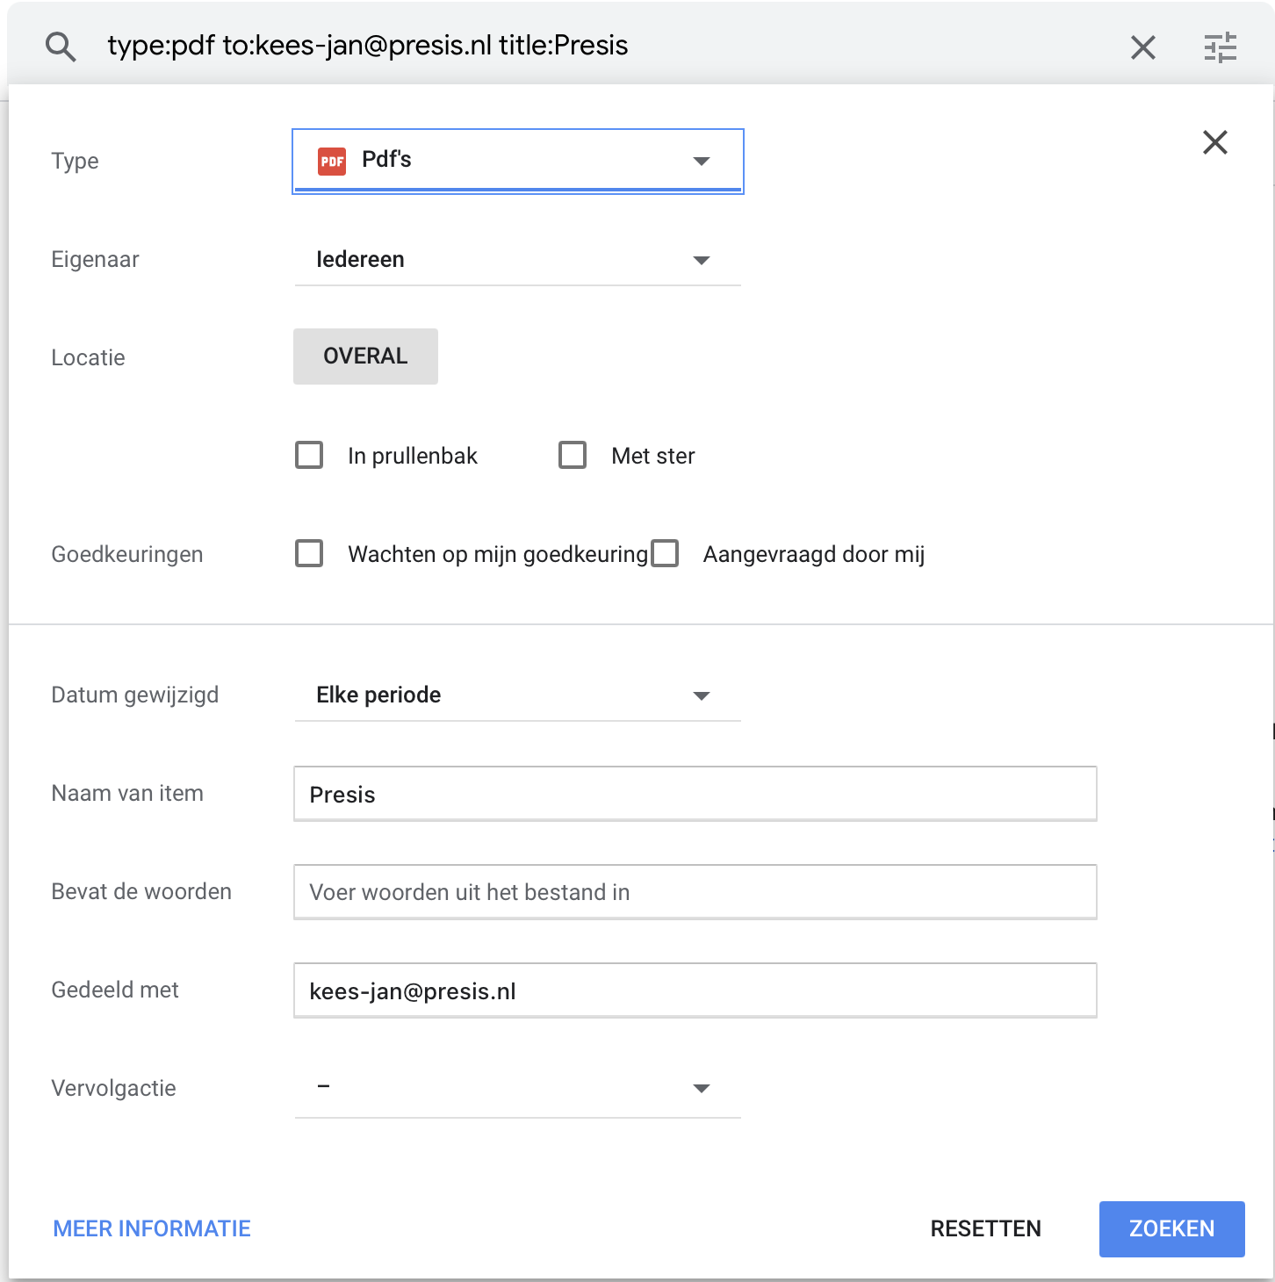
Task: Focus the 'Naam van item' text field
Action: click(695, 794)
